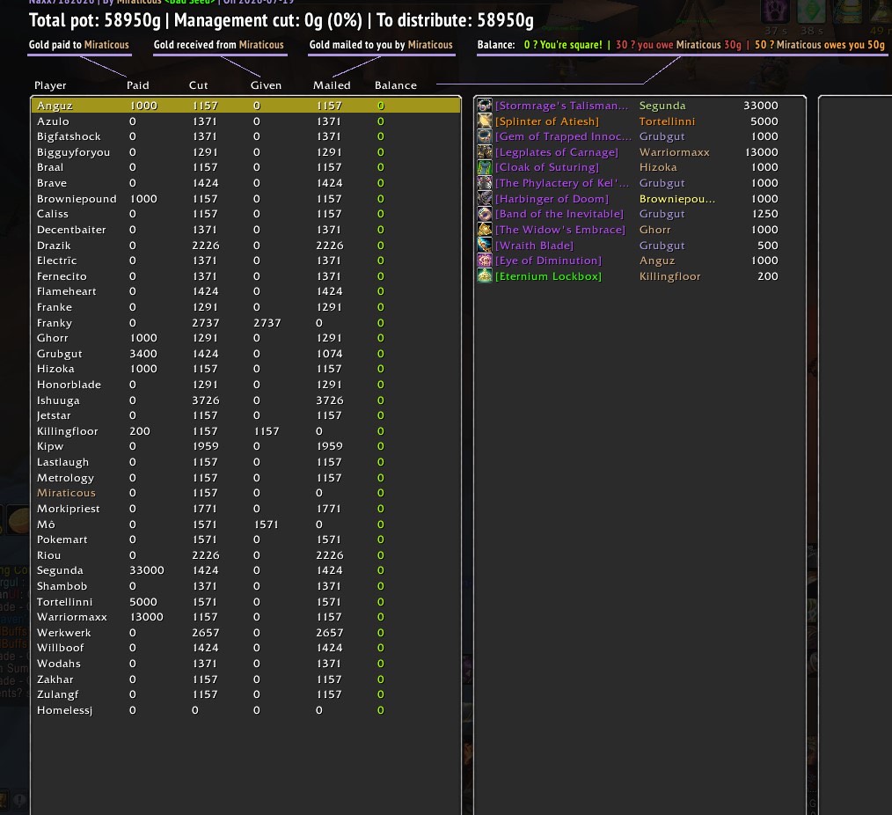Click the Phylactery of Kel'Thuzad item icon
This screenshot has height=815, width=892.
[484, 183]
